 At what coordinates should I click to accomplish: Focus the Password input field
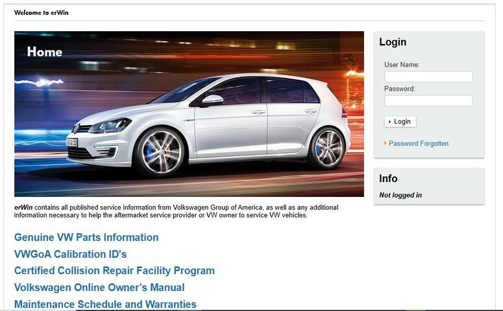pyautogui.click(x=428, y=100)
